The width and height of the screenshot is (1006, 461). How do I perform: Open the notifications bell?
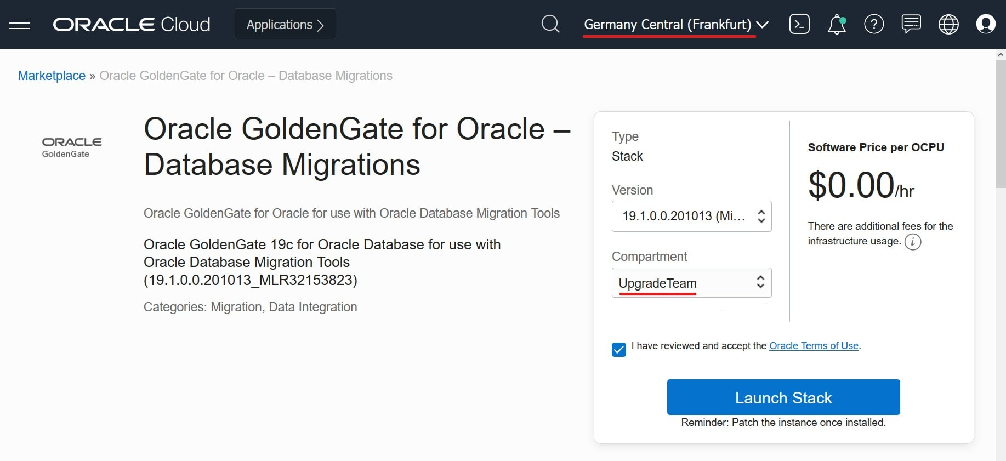coord(837,25)
